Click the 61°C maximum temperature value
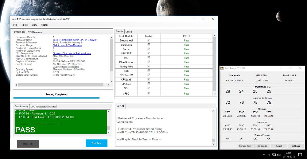Image resolution: width=307 pixels, height=159 pixels. coord(228,125)
